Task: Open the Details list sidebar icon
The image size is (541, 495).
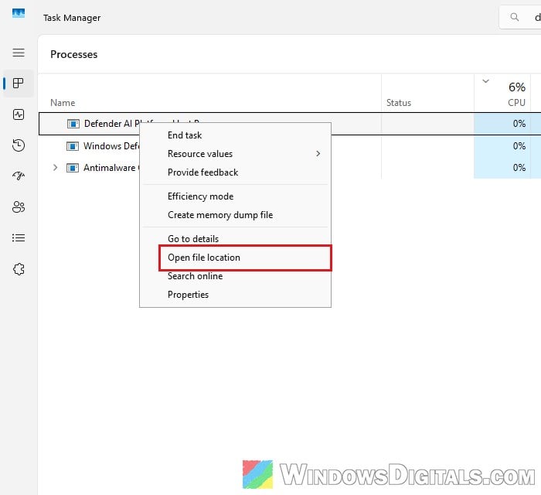Action: tap(19, 238)
